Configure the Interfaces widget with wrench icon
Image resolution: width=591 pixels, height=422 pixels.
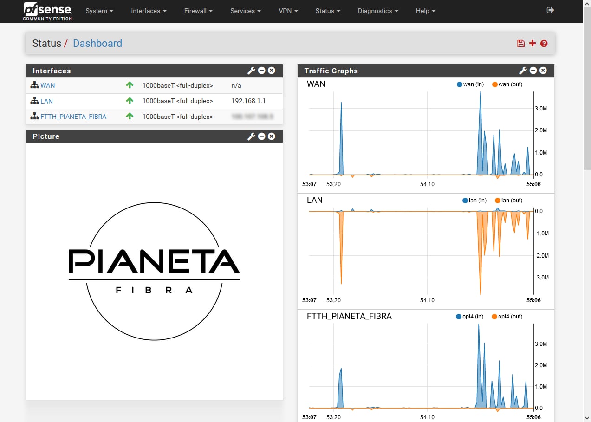click(x=251, y=71)
